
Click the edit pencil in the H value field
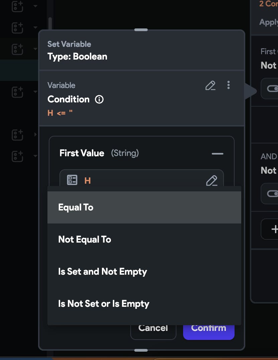click(x=212, y=181)
